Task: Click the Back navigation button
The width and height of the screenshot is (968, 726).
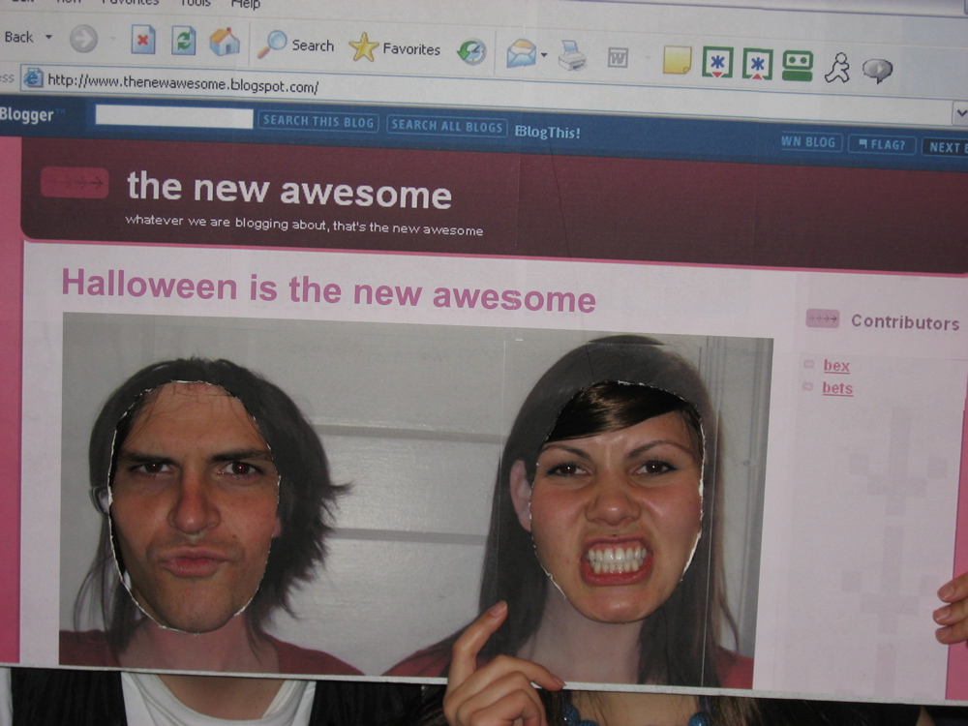Action: [17, 37]
